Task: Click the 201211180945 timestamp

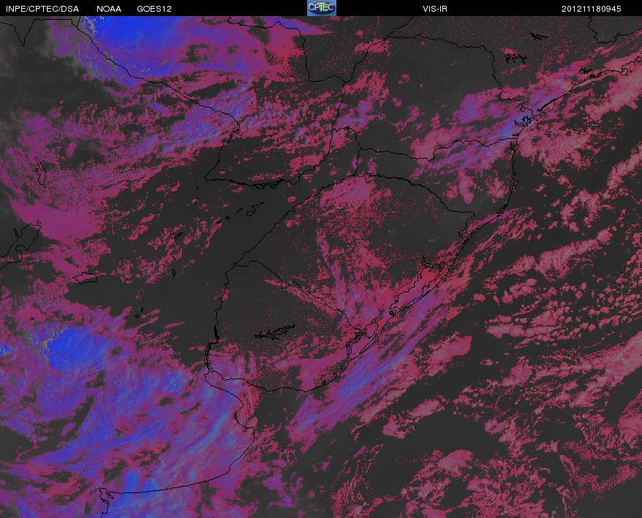Action: (591, 9)
